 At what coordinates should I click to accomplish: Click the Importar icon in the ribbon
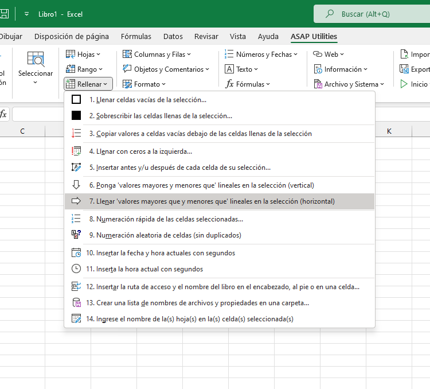click(404, 54)
